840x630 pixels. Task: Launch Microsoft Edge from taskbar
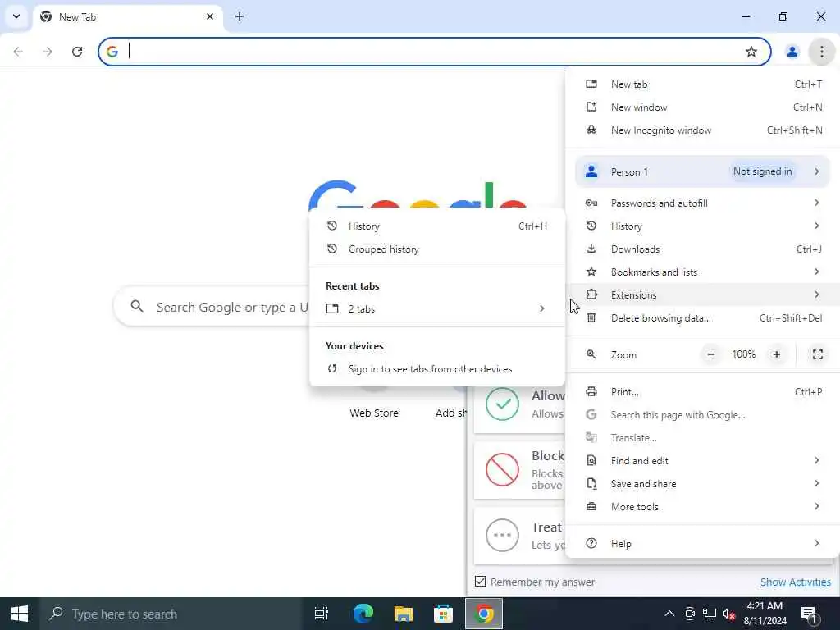pos(363,614)
